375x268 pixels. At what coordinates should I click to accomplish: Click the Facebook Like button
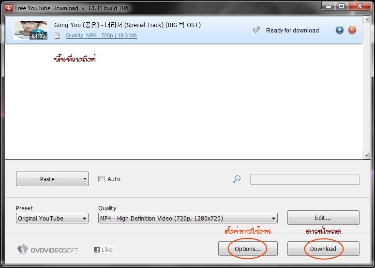(x=103, y=250)
